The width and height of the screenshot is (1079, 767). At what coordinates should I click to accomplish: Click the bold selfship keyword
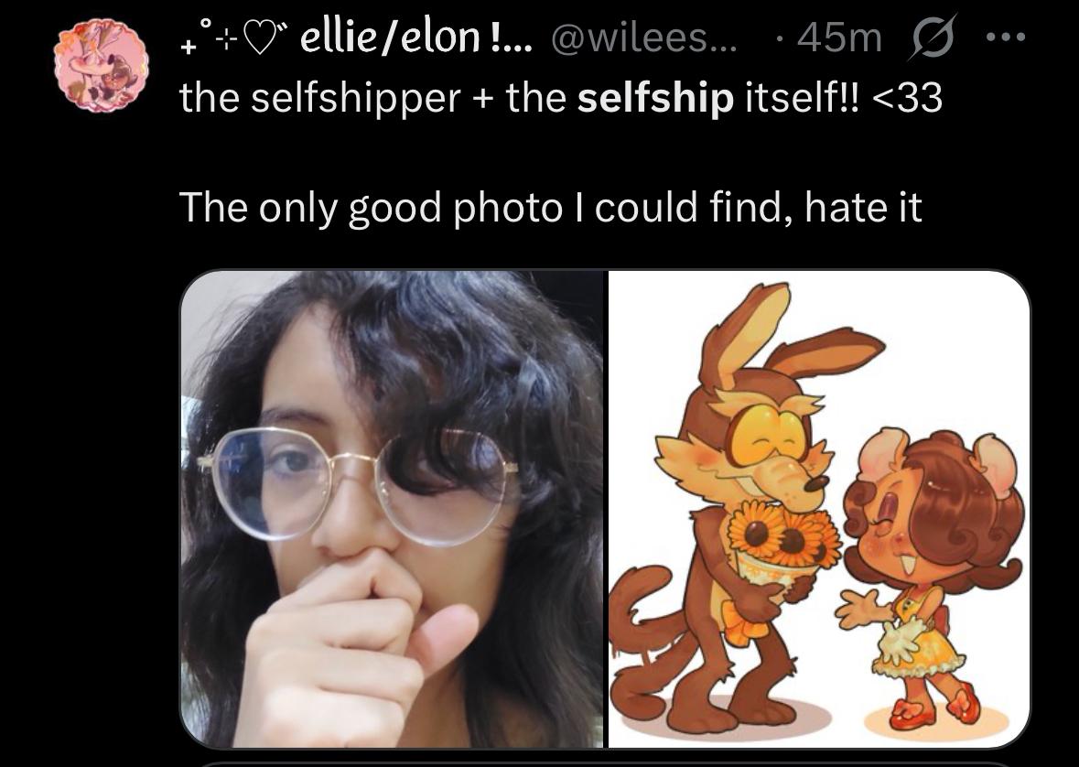click(x=655, y=97)
